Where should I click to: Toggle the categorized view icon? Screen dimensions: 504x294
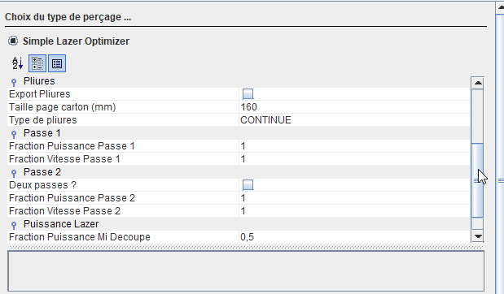tap(37, 63)
